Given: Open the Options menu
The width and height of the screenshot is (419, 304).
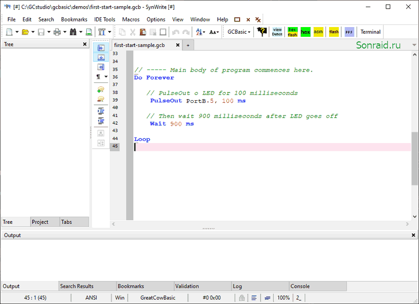Looking at the screenshot, I should (156, 19).
